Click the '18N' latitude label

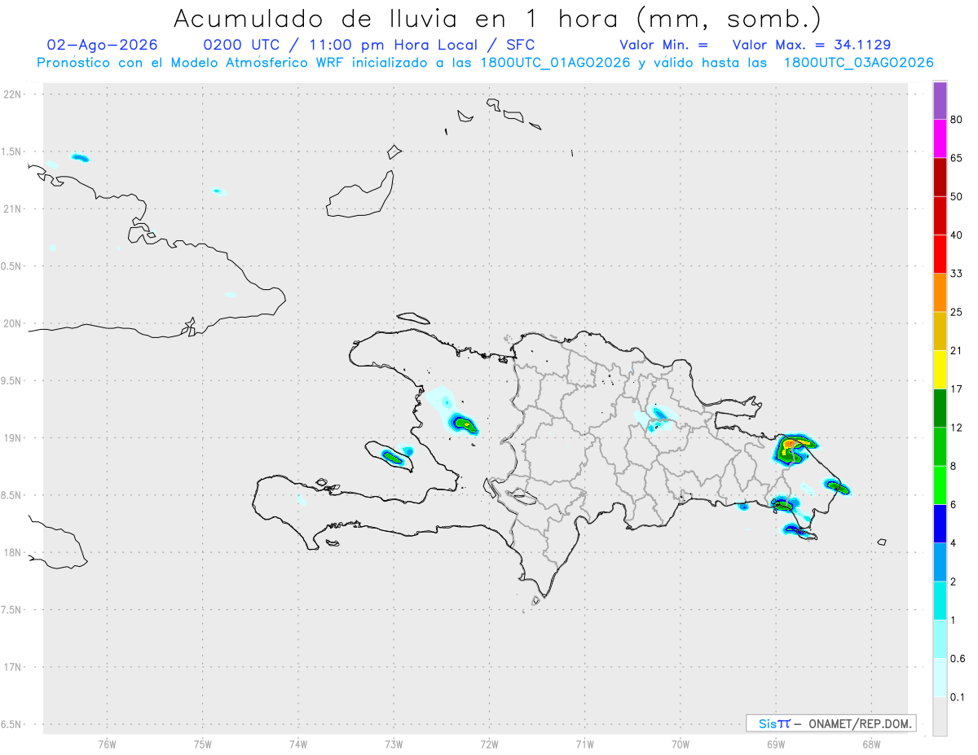tap(12, 553)
